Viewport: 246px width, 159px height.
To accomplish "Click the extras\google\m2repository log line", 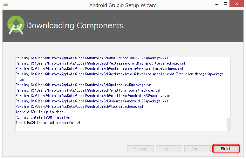I will coord(99,69).
